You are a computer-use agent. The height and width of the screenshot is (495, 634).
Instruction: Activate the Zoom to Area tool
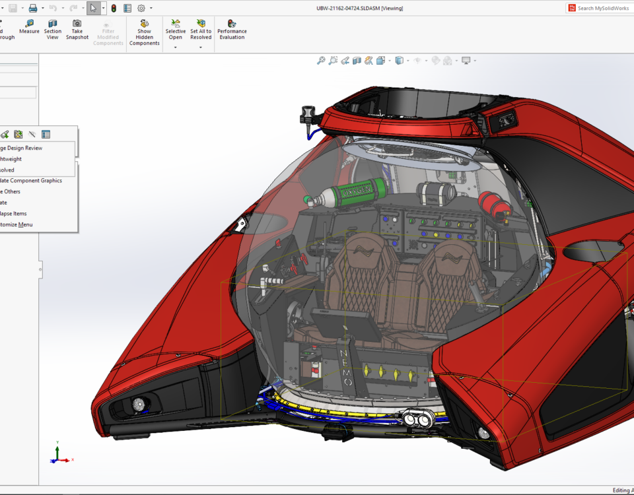coord(332,59)
